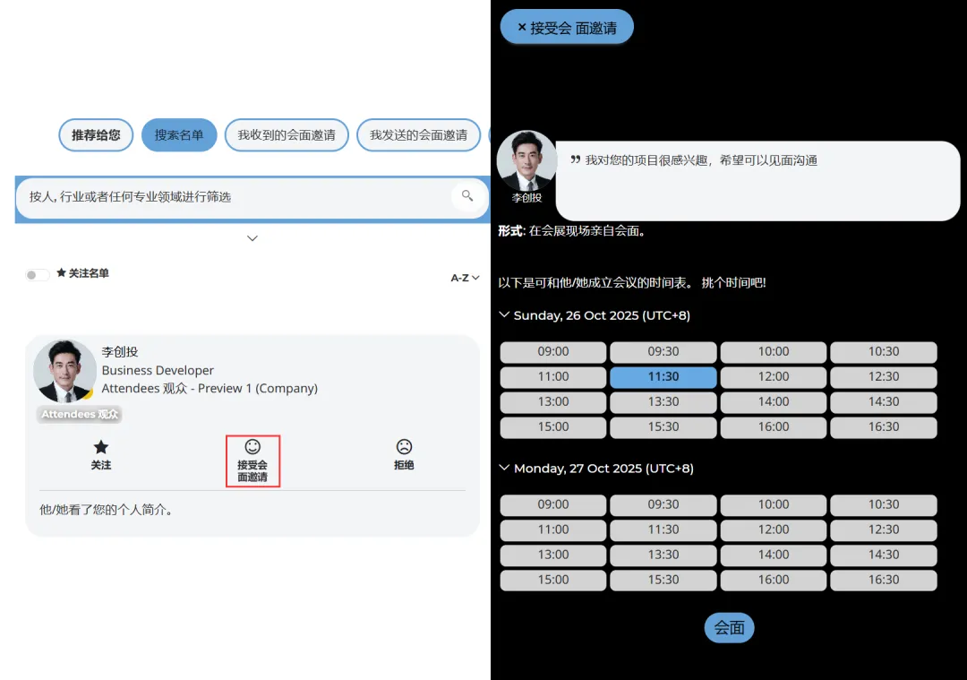Collapse the Monday, 27 Oct 2025 section
Image resolution: width=967 pixels, height=680 pixels.
click(505, 469)
